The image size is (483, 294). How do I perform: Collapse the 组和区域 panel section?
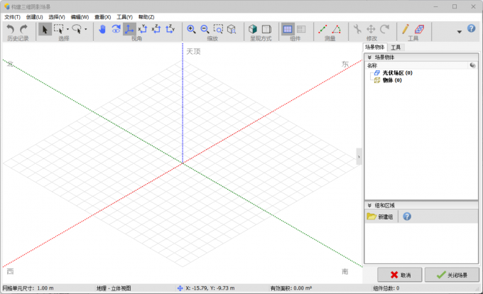click(369, 205)
